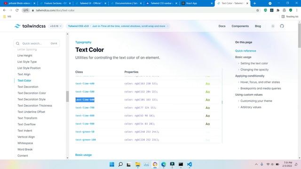The width and height of the screenshot is (301, 169).
Task: Click the text-green-100 class name
Action: point(86,140)
